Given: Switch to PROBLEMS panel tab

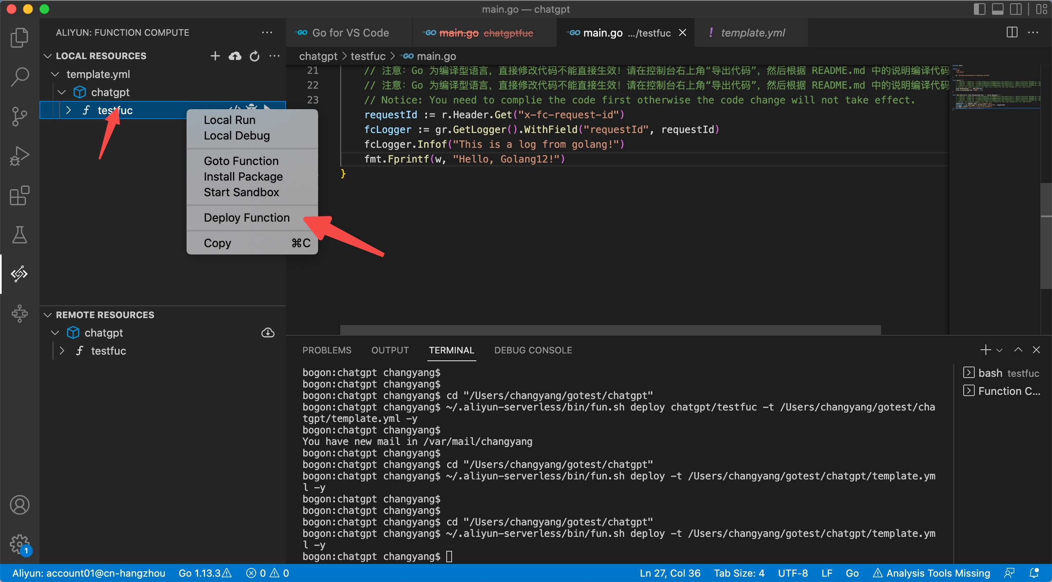Looking at the screenshot, I should click(x=327, y=350).
